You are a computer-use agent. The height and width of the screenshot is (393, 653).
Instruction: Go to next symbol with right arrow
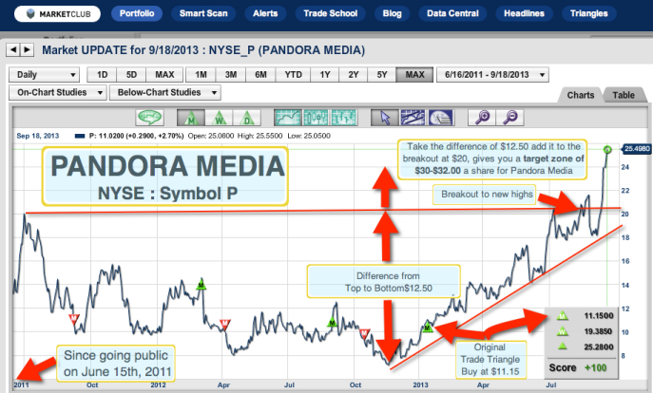click(x=27, y=50)
